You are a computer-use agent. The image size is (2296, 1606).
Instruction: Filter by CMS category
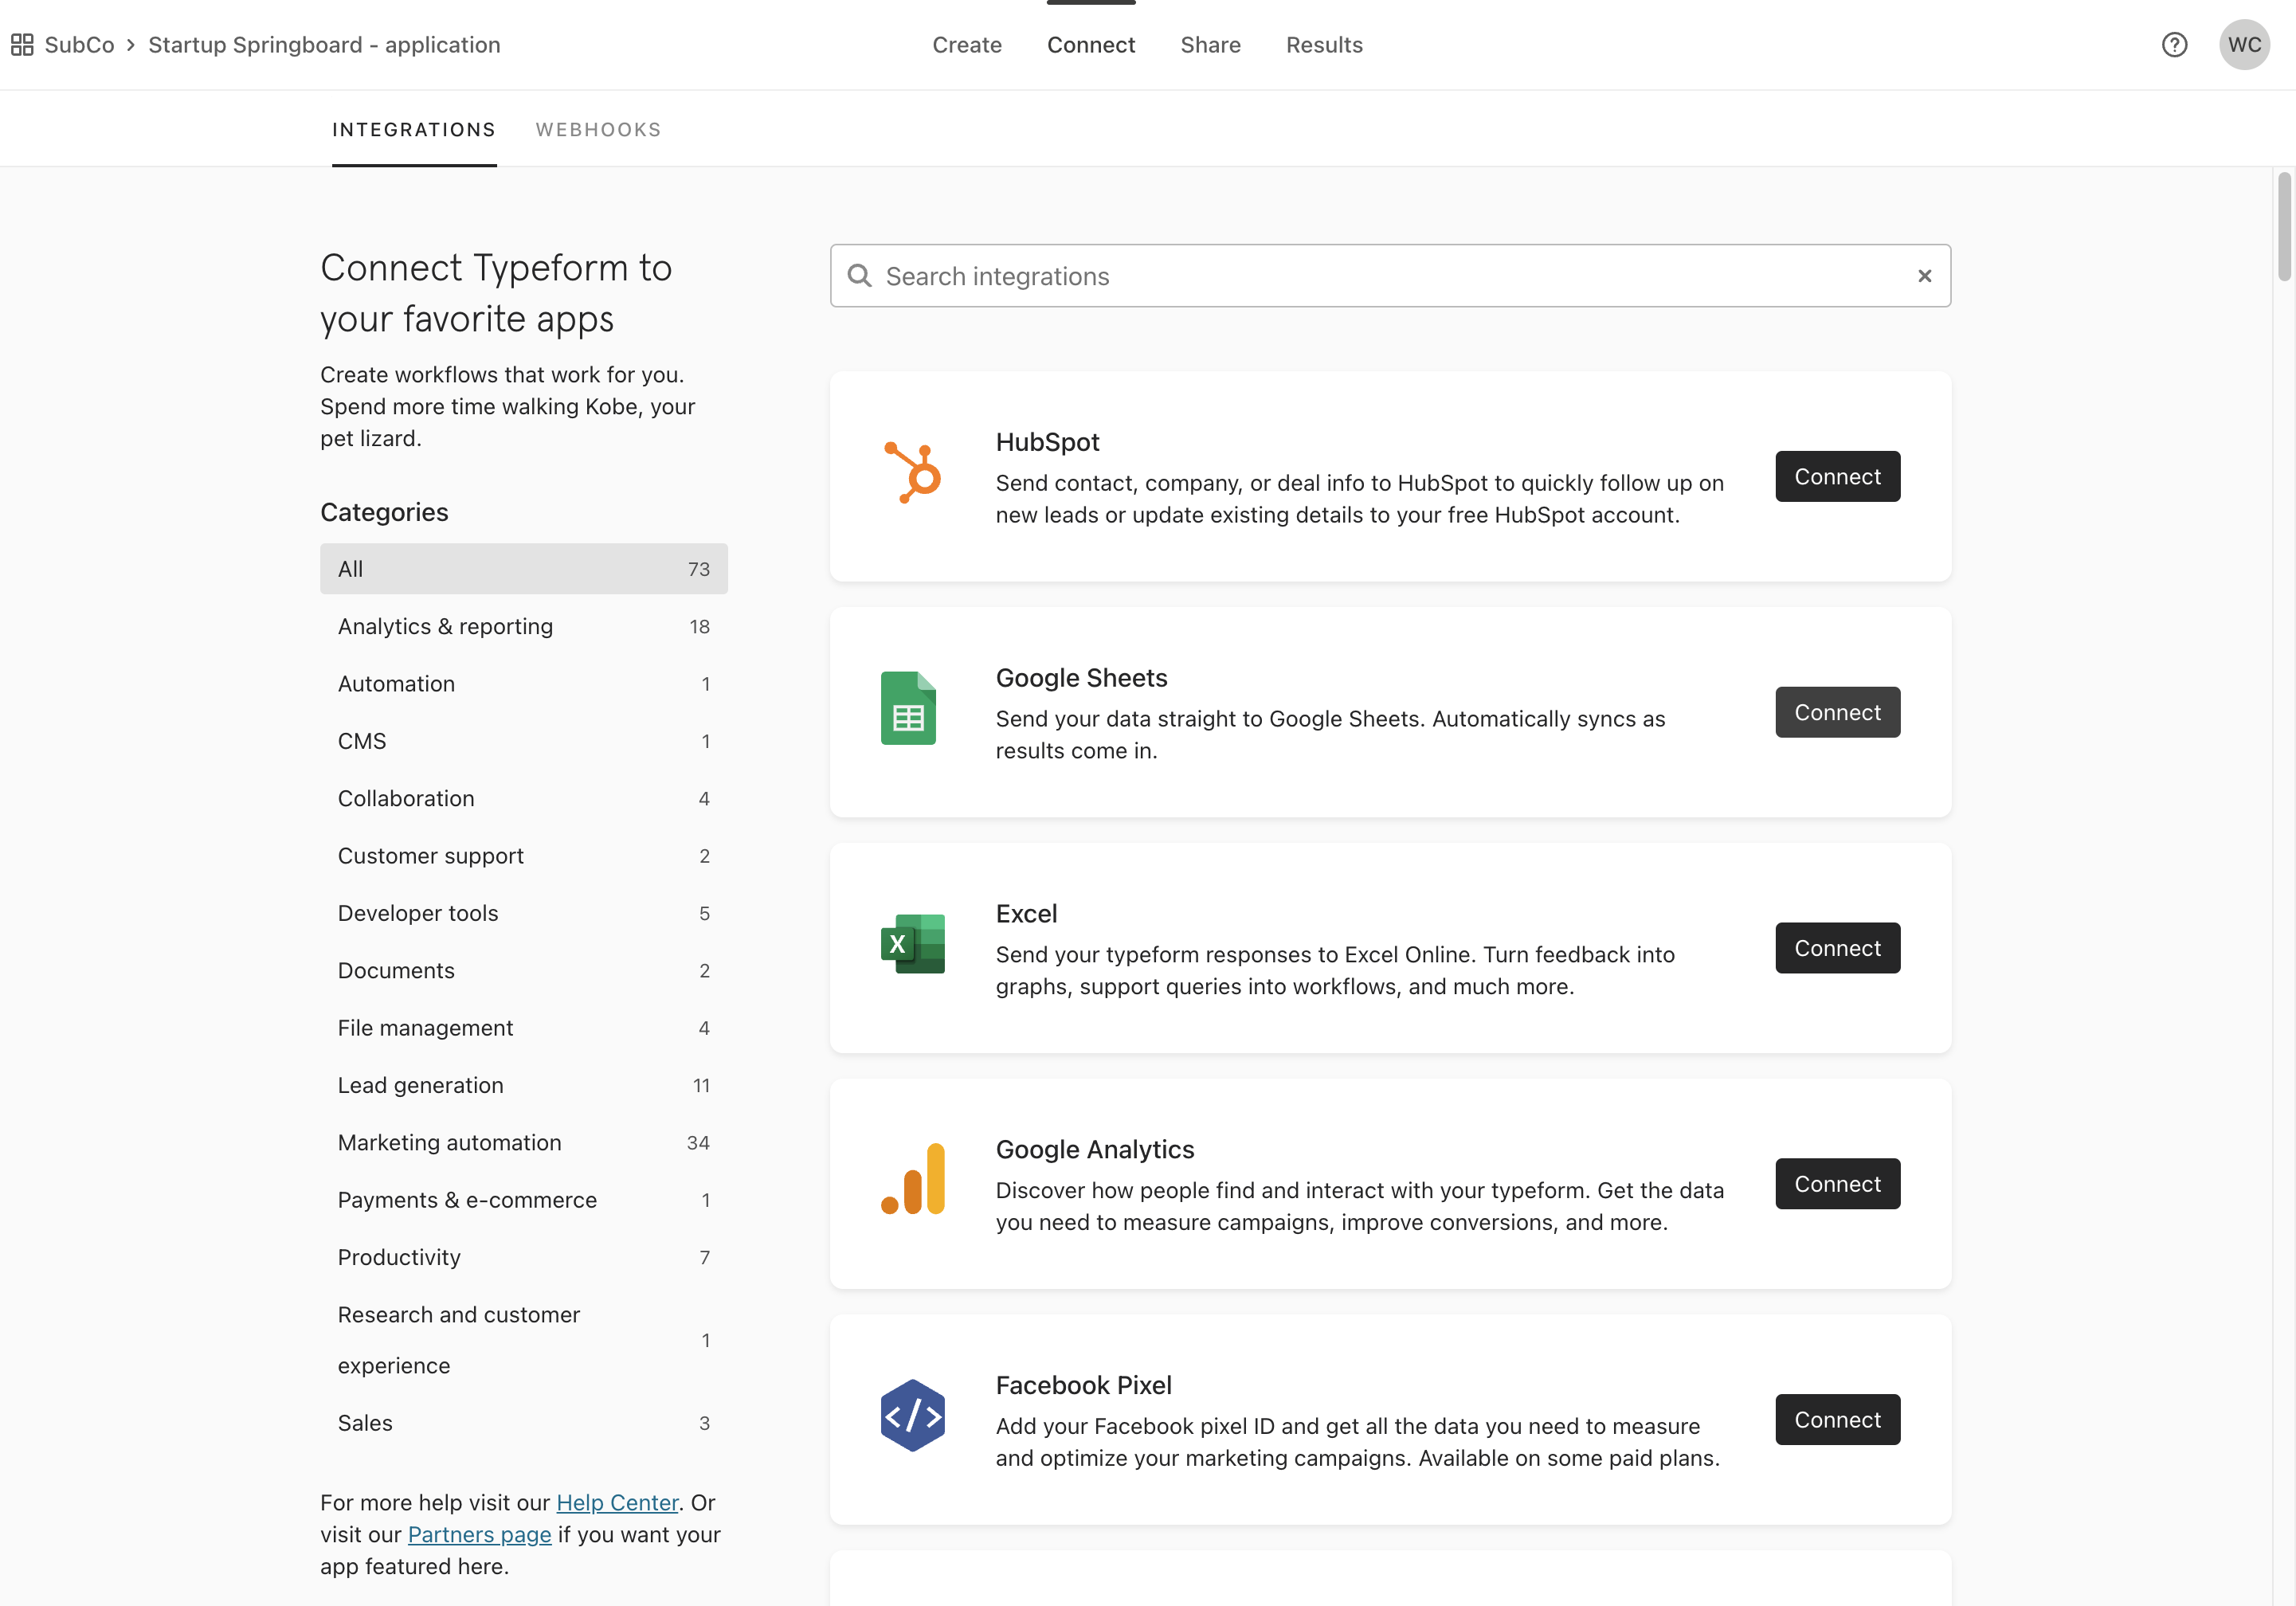[x=523, y=741]
